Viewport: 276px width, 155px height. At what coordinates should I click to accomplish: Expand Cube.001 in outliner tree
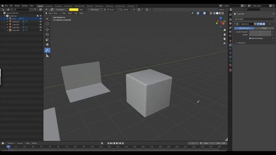[x=7, y=22]
